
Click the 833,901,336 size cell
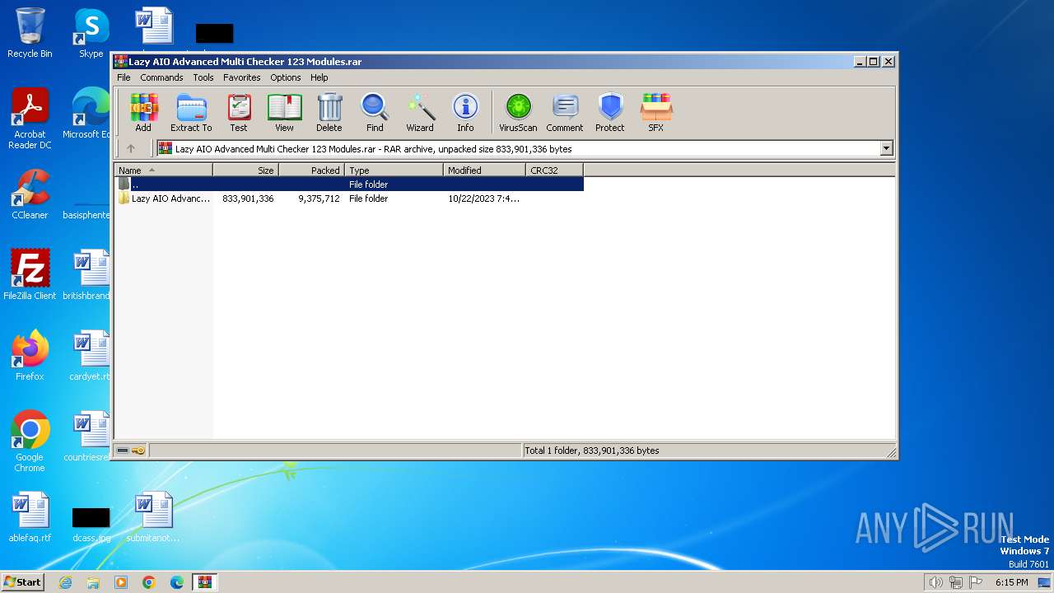point(248,198)
